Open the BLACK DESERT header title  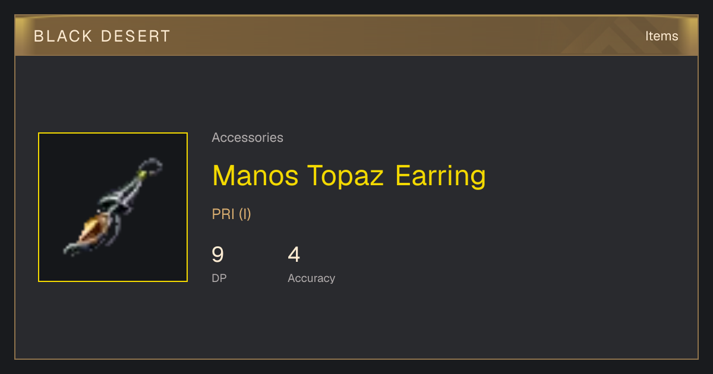(102, 36)
